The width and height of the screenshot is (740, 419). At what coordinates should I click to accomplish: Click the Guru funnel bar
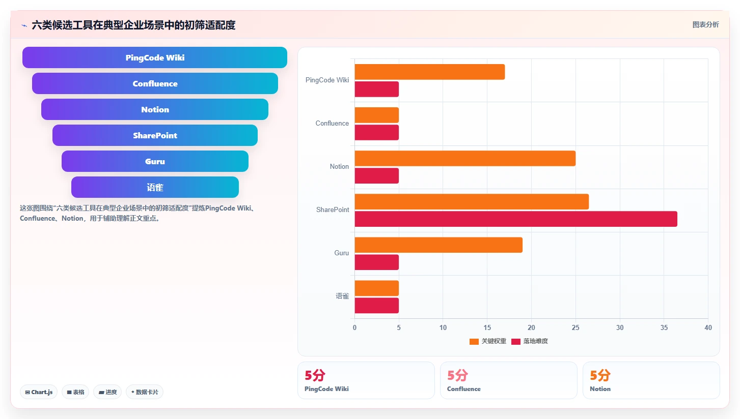pos(155,161)
